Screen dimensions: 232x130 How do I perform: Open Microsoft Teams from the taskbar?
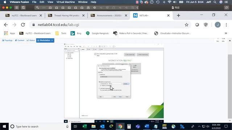pyautogui.click(x=138, y=126)
